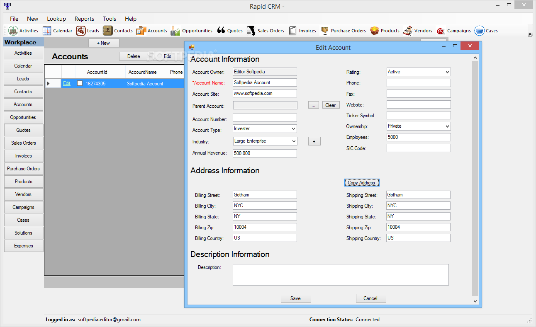Open Opportunities in the Workplace sidebar
This screenshot has width=536, height=327.
click(24, 117)
